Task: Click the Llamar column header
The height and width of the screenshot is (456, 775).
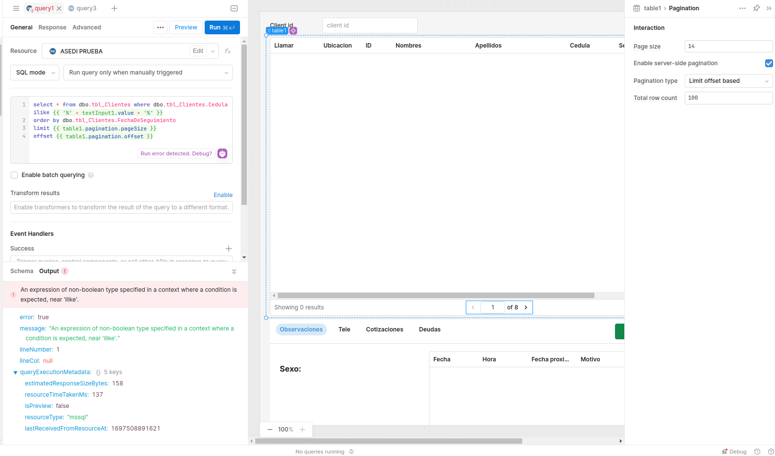Action: click(x=284, y=46)
